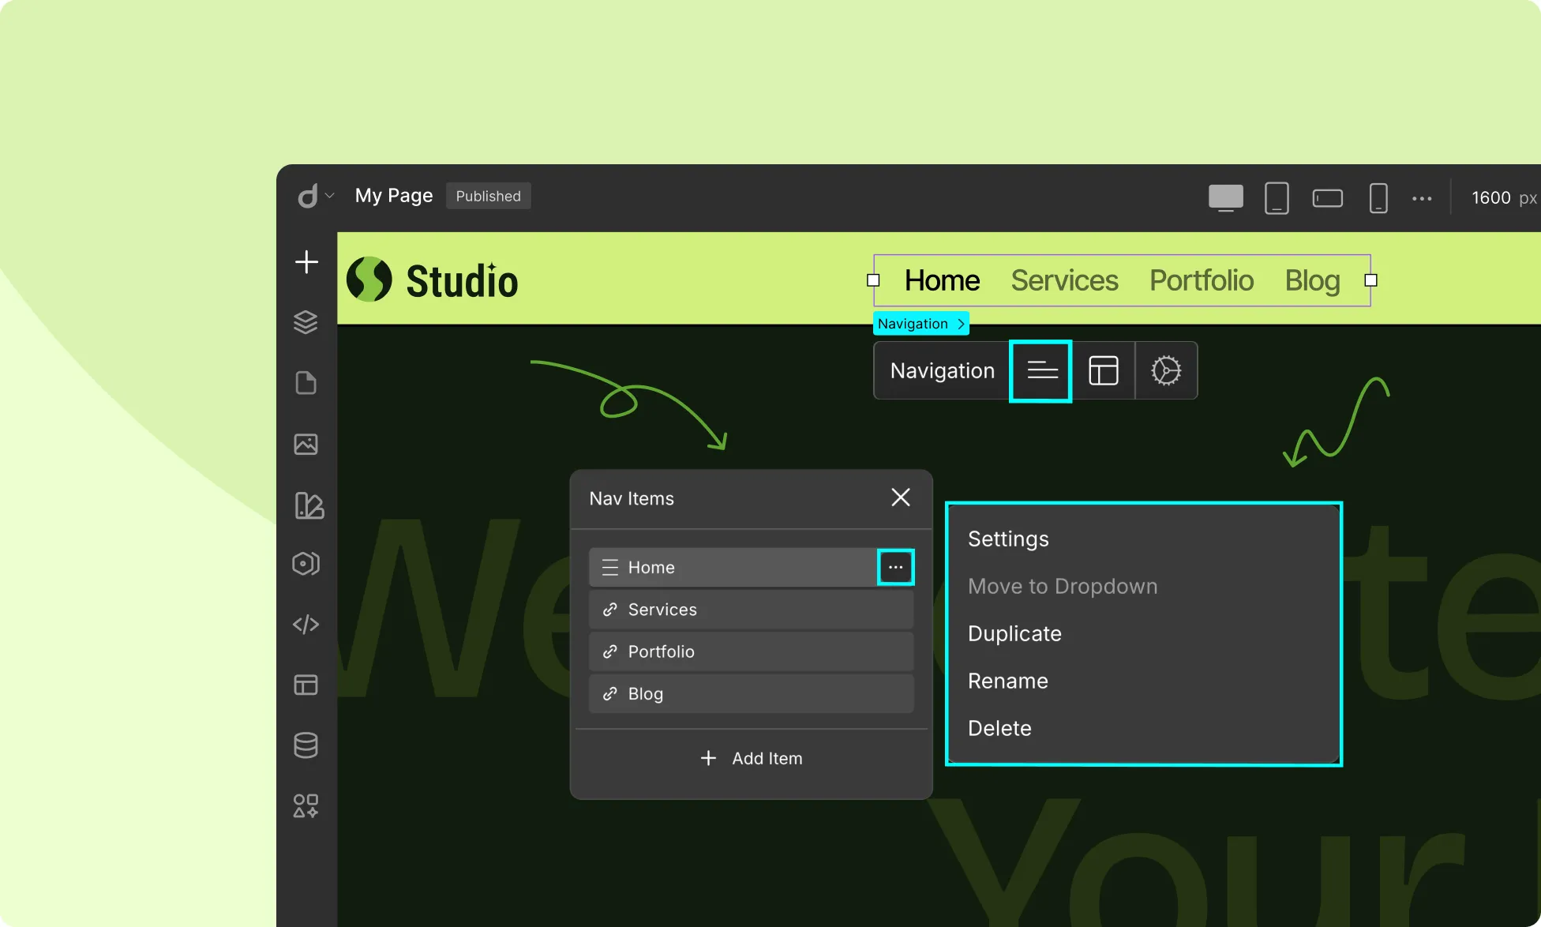Select Portfolio row in Nav Items
This screenshot has width=1541, height=927.
tap(752, 651)
